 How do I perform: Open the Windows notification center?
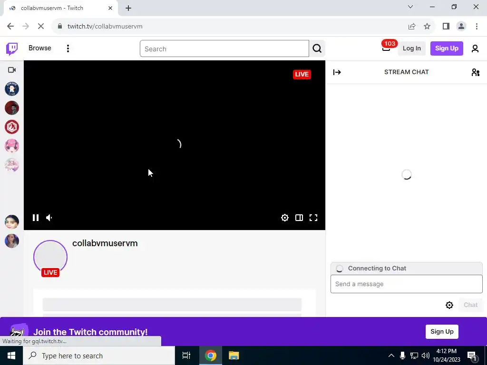[x=472, y=356]
